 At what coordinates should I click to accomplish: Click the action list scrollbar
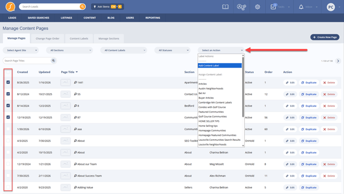coord(243,87)
